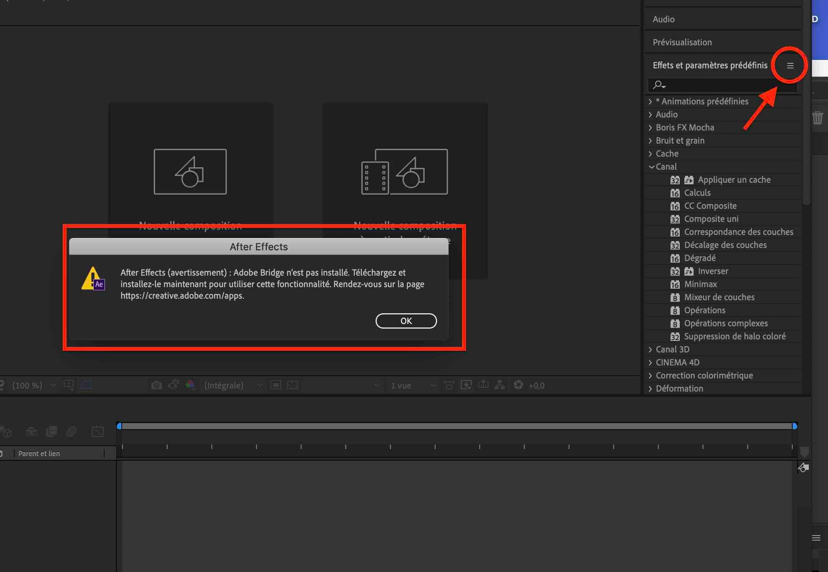Toggle the region of interest button
The height and width of the screenshot is (572, 828).
click(x=276, y=385)
